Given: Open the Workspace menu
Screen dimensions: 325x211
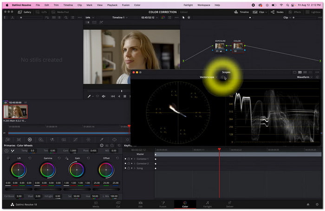Looking at the screenshot, I should [203, 5].
